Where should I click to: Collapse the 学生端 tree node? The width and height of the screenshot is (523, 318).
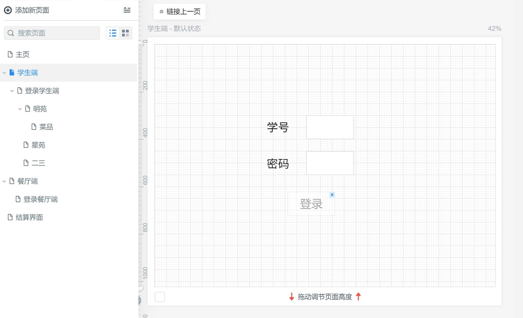pos(4,73)
